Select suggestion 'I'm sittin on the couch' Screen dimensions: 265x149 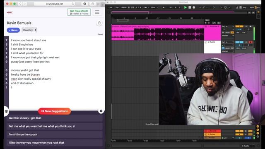[54, 135]
